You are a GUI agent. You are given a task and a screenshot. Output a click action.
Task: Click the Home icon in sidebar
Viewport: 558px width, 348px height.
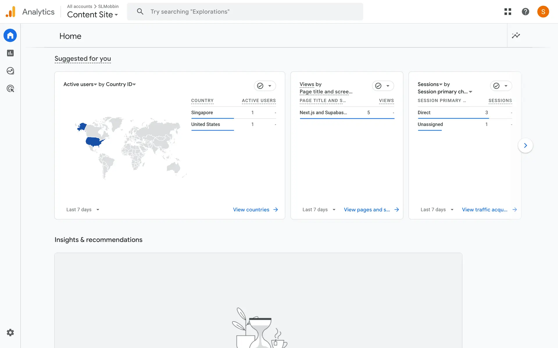point(10,35)
